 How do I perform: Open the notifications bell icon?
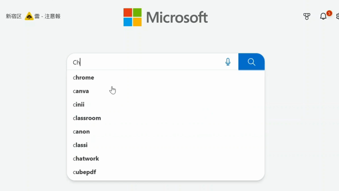[323, 16]
